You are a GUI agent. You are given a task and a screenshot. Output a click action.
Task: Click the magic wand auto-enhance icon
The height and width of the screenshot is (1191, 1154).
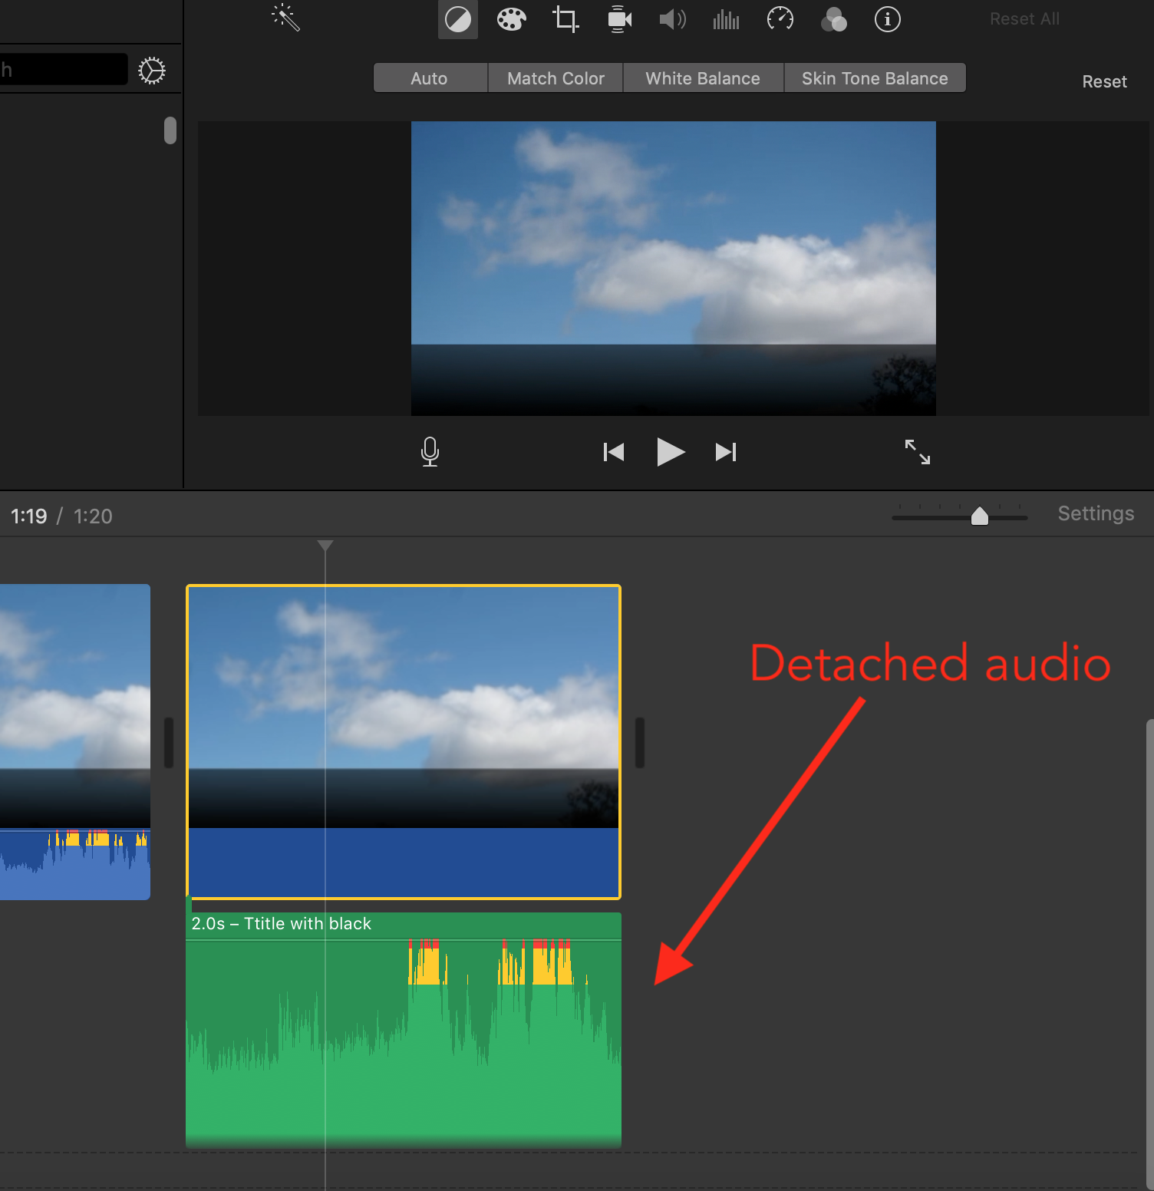[285, 18]
